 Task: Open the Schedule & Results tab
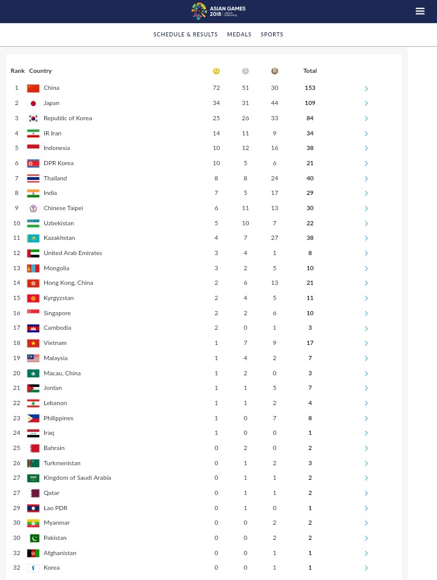[185, 35]
